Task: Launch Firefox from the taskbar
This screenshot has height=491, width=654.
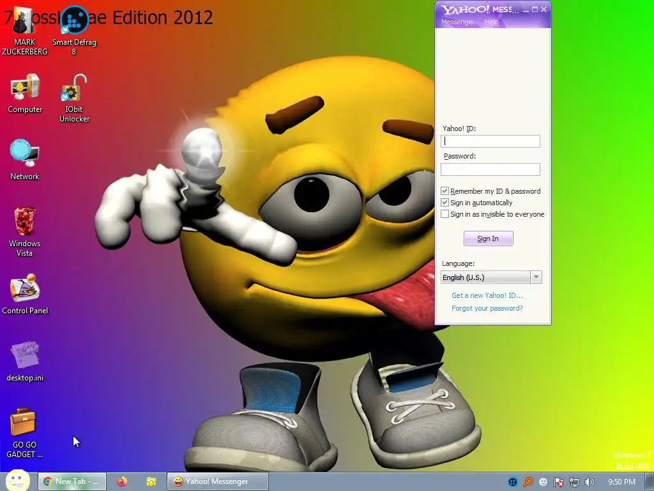Action: 122,481
